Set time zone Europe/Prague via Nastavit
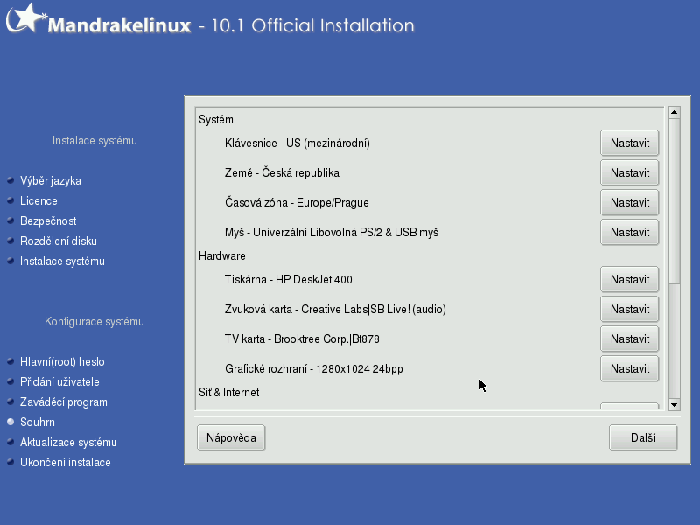The height and width of the screenshot is (525, 700). point(629,203)
